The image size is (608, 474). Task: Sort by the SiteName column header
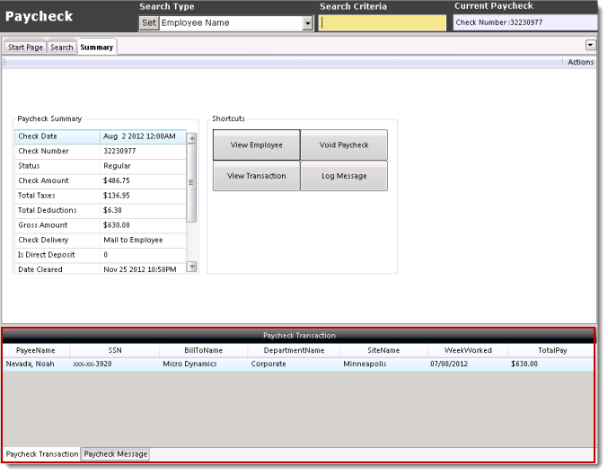coord(383,350)
